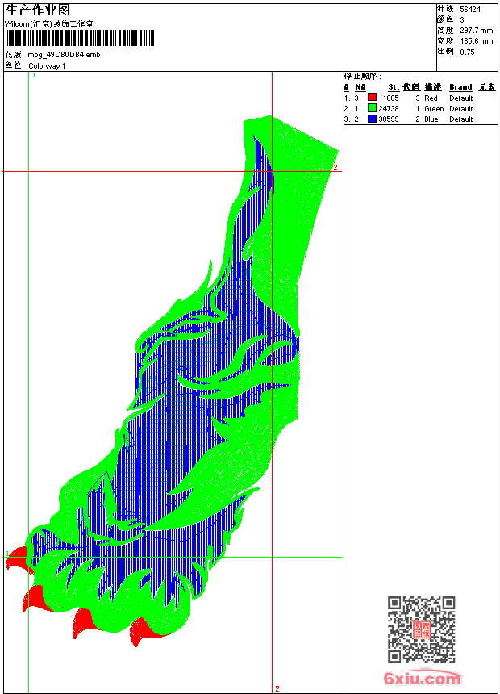Click the blue color swatch in stop sequence
500x694 pixels.
click(x=372, y=119)
